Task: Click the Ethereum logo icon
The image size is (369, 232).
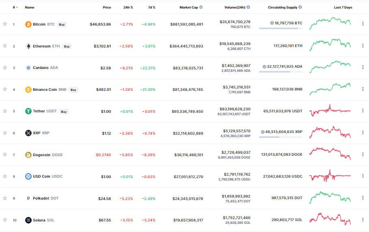Action: pos(28,46)
